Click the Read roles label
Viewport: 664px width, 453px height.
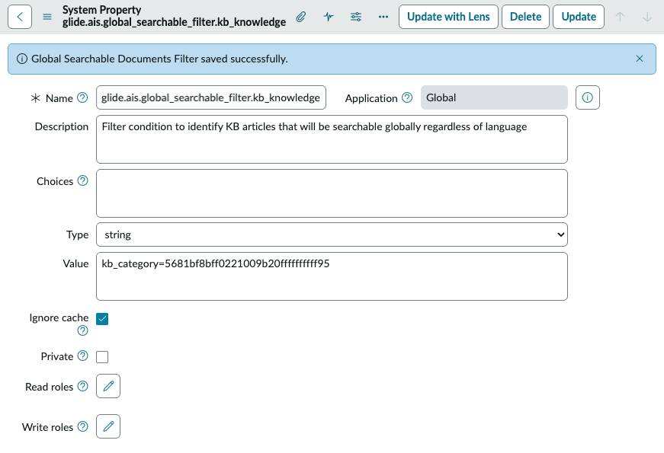[x=49, y=387]
